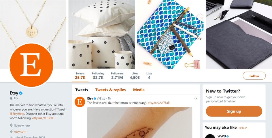Viewport: 272px width, 138px height.
Task: Switch to the Tweets & replies tab
Action: (110, 90)
